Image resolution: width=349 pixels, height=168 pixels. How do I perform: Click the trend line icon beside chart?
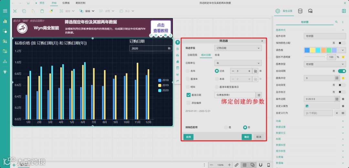(x=177, y=81)
